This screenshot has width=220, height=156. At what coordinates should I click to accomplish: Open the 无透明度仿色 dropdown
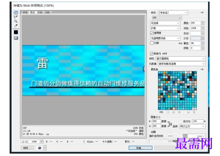165,38
